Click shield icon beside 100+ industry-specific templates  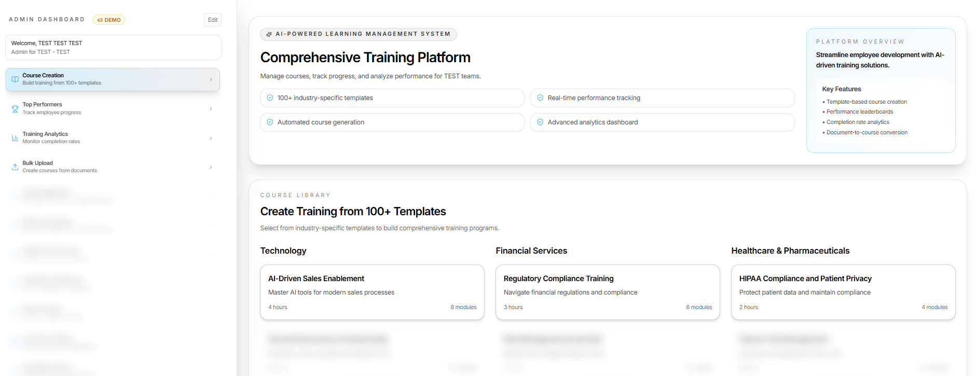[270, 98]
